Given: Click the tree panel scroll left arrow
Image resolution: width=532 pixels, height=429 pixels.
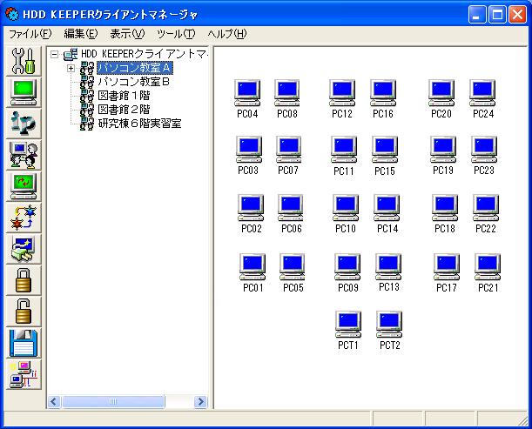Looking at the screenshot, I should point(54,401).
